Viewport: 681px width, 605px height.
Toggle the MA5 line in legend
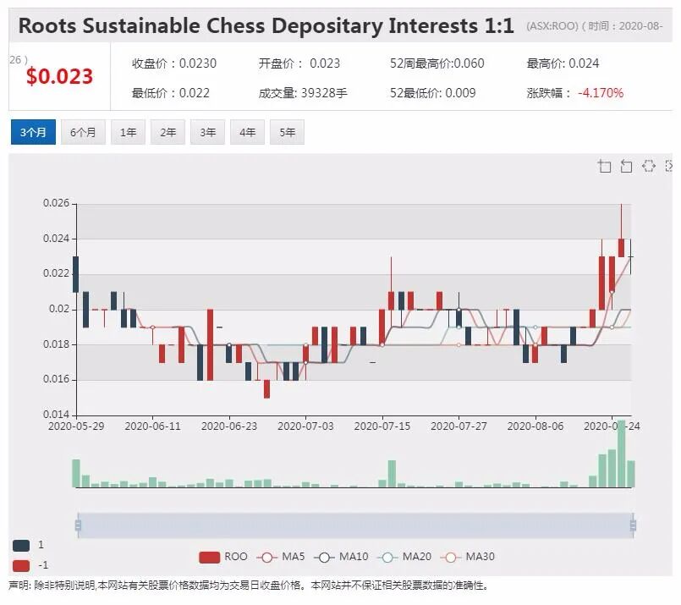281,557
